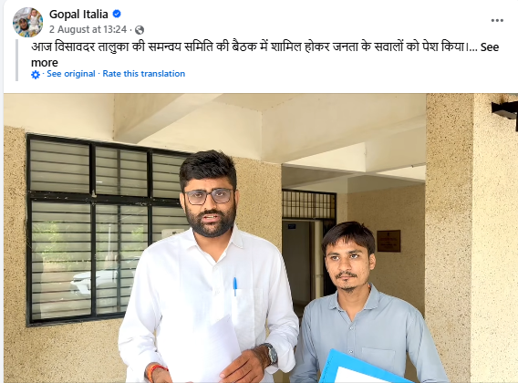This screenshot has width=518, height=383.
Task: Click the grey-shirt man's face
Action: pos(347,263)
